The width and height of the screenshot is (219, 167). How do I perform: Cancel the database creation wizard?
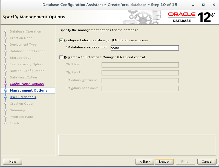click(x=207, y=162)
